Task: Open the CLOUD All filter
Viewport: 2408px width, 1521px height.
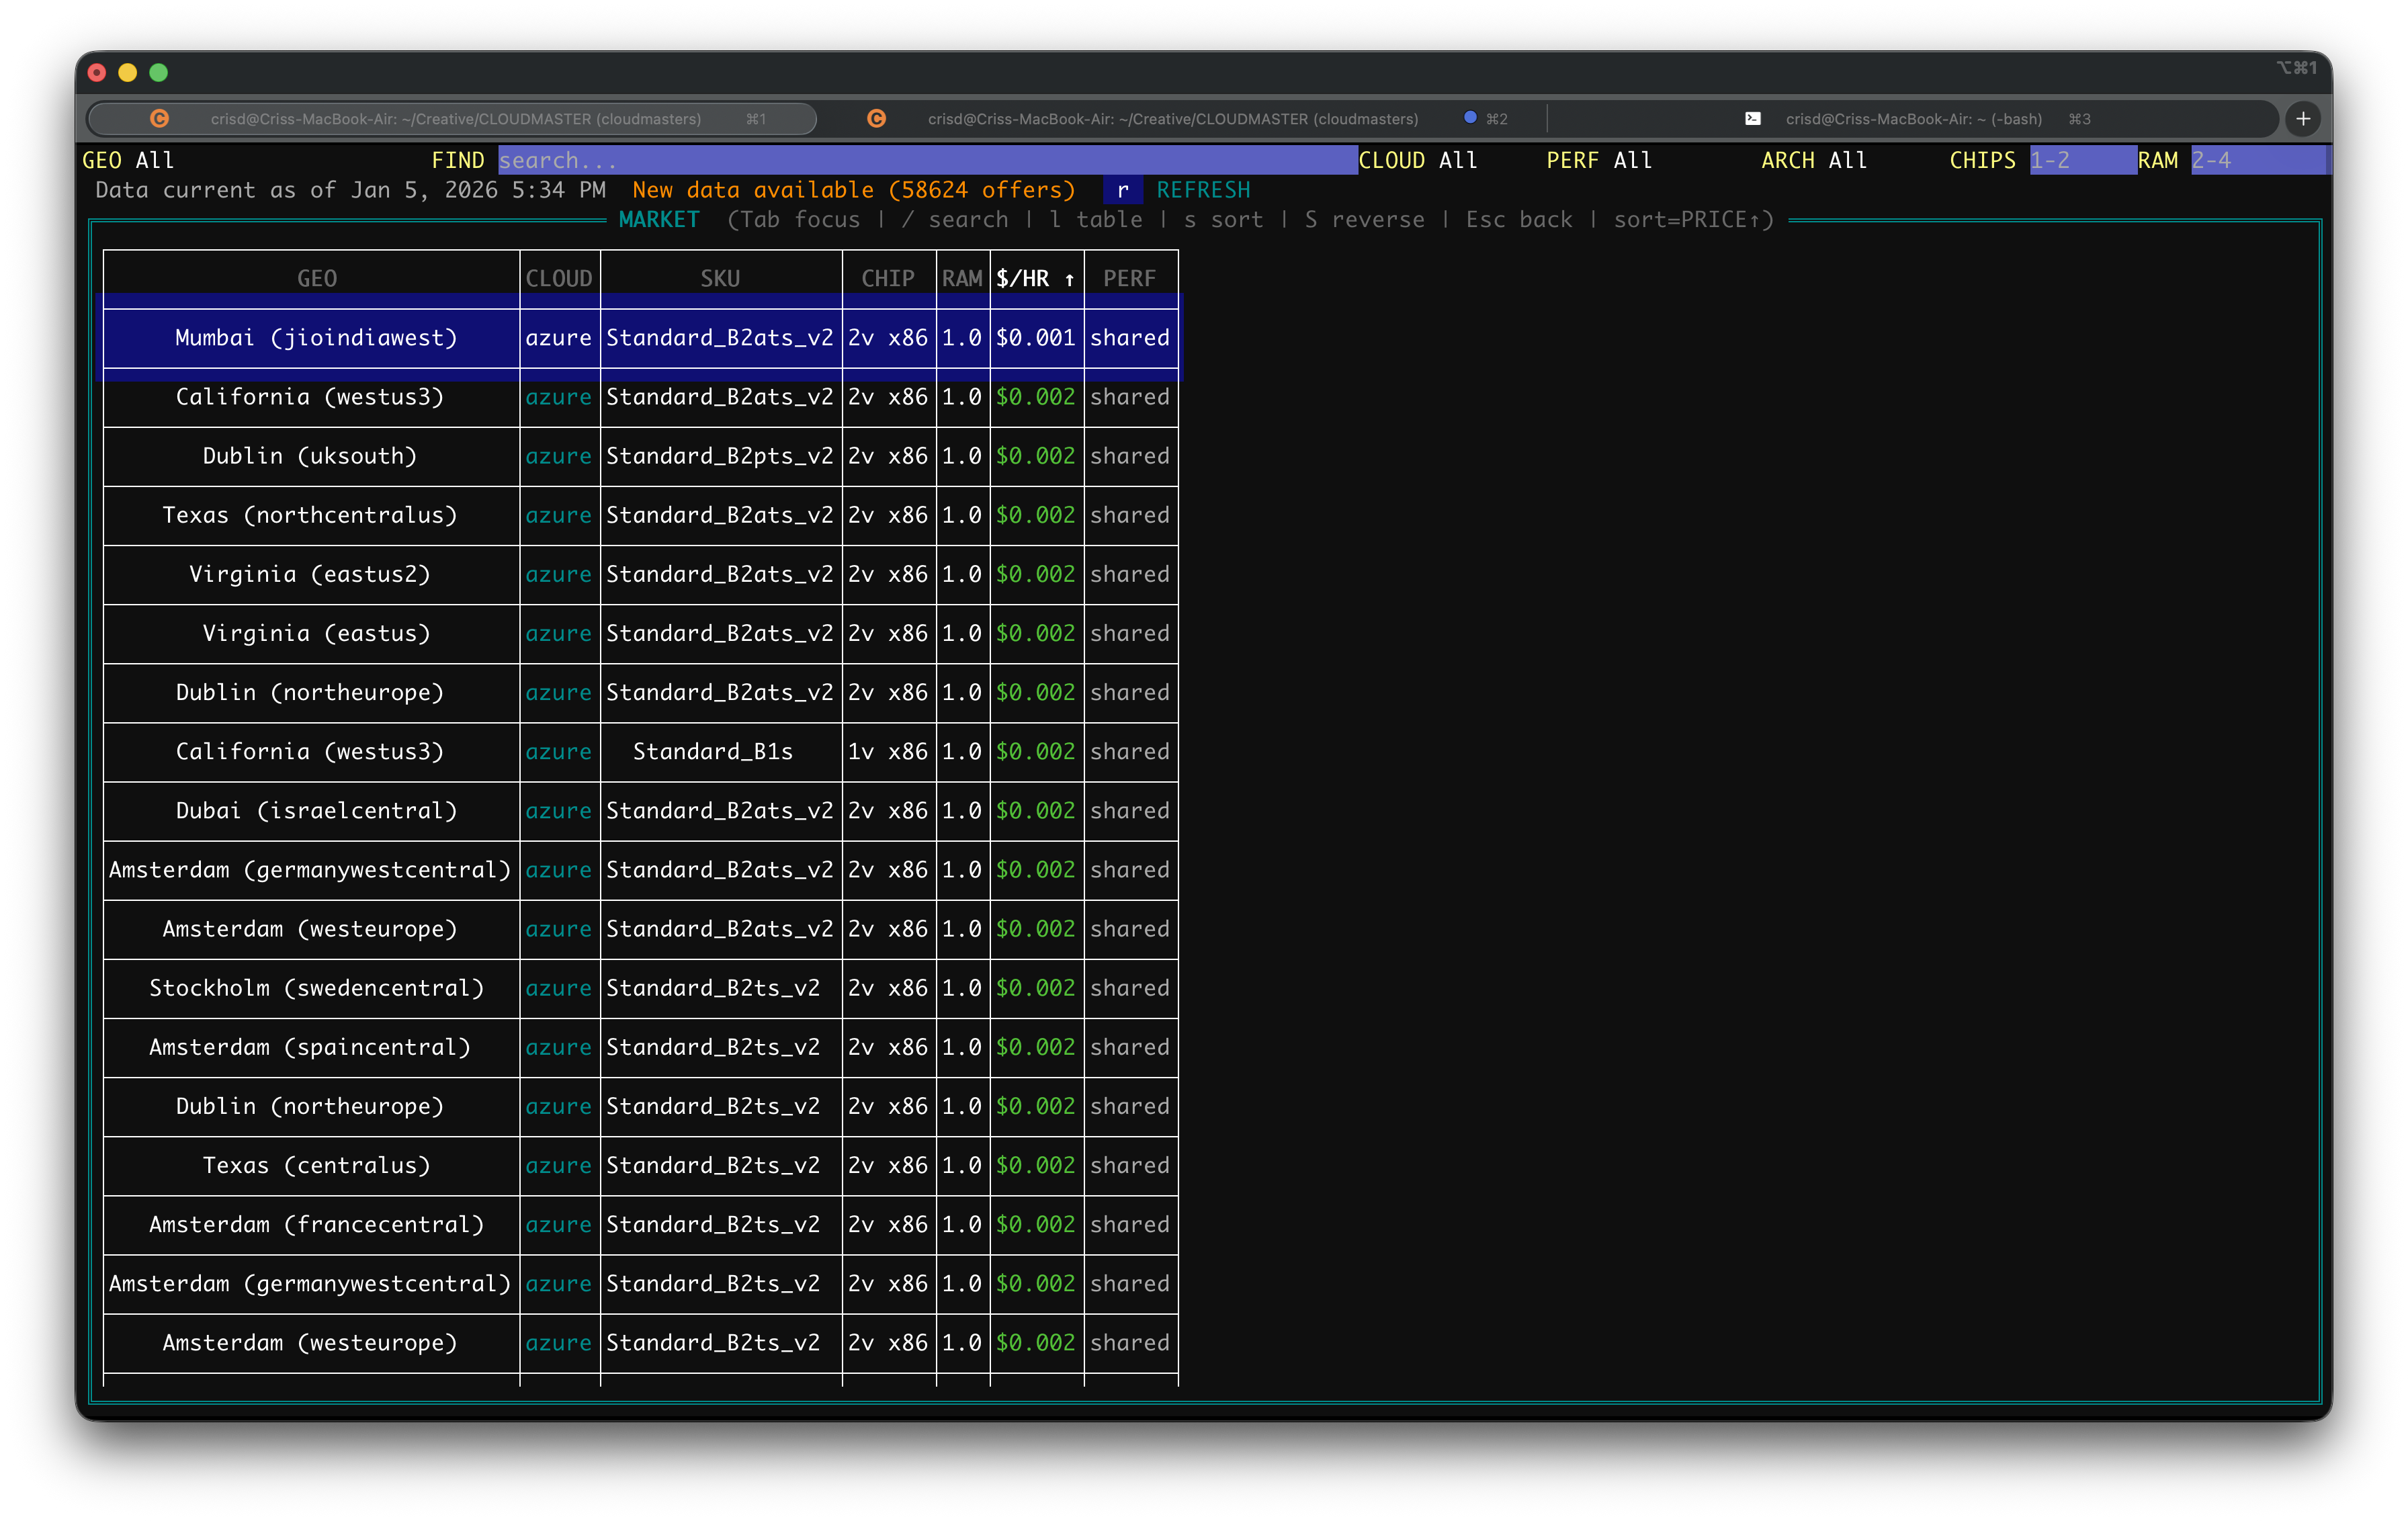Action: click(x=1417, y=161)
